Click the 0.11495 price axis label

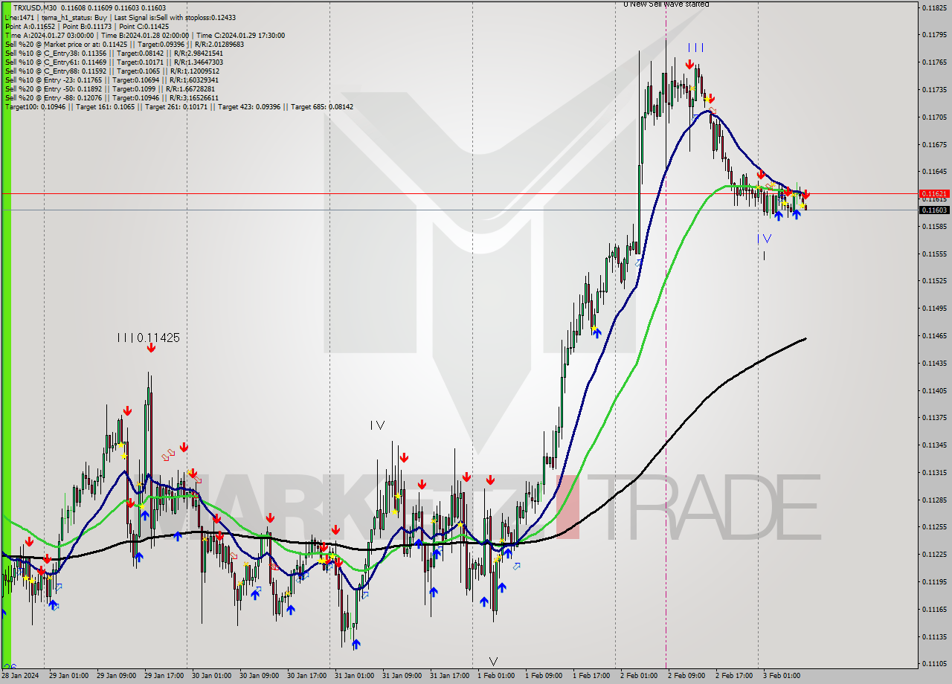click(933, 308)
